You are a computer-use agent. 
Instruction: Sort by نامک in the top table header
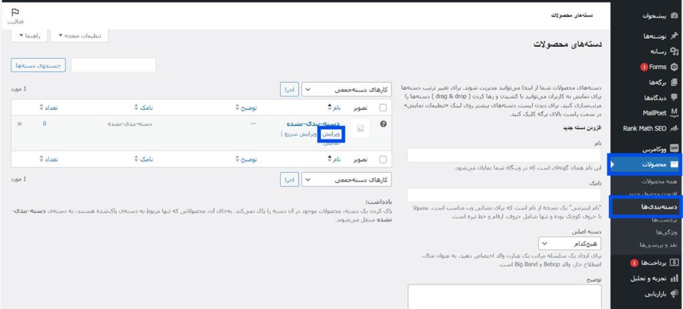(x=144, y=107)
